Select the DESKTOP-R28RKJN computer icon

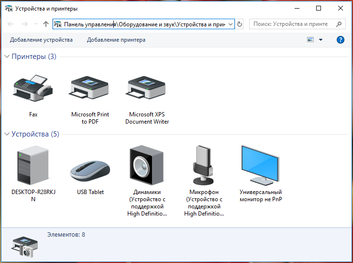pos(33,165)
